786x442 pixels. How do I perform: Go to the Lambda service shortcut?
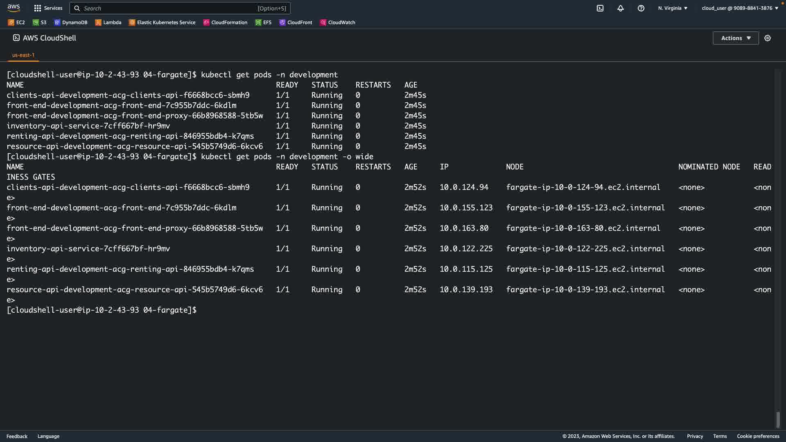click(108, 23)
